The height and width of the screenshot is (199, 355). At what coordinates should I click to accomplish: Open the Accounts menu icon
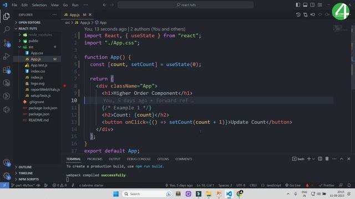click(x=6, y=163)
